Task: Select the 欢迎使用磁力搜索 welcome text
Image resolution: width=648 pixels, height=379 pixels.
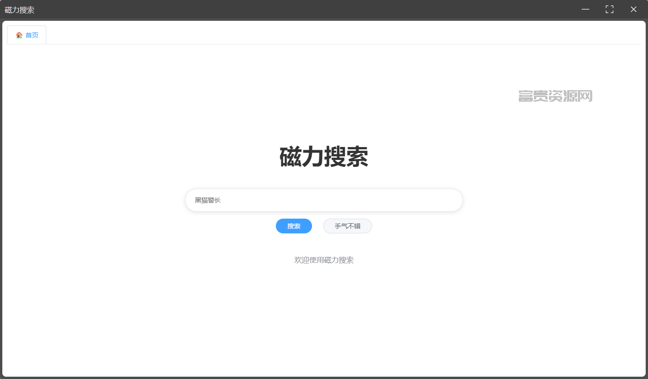Action: [324, 260]
